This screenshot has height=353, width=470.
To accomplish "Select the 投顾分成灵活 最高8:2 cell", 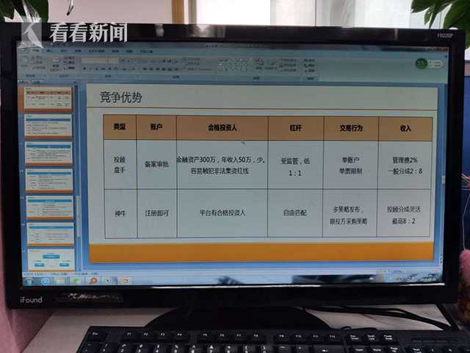I will point(403,213).
